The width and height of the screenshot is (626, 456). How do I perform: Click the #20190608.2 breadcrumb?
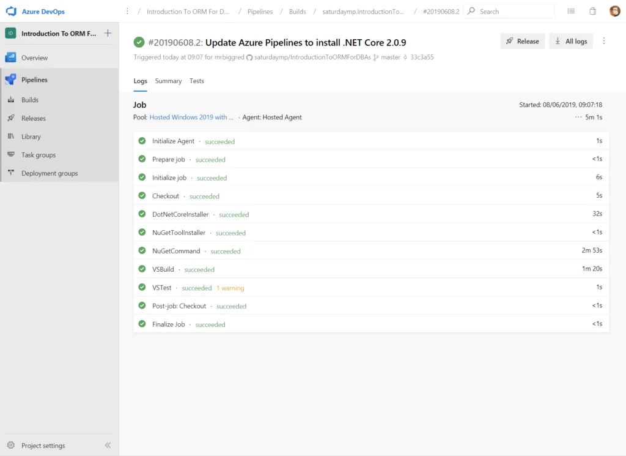[441, 12]
